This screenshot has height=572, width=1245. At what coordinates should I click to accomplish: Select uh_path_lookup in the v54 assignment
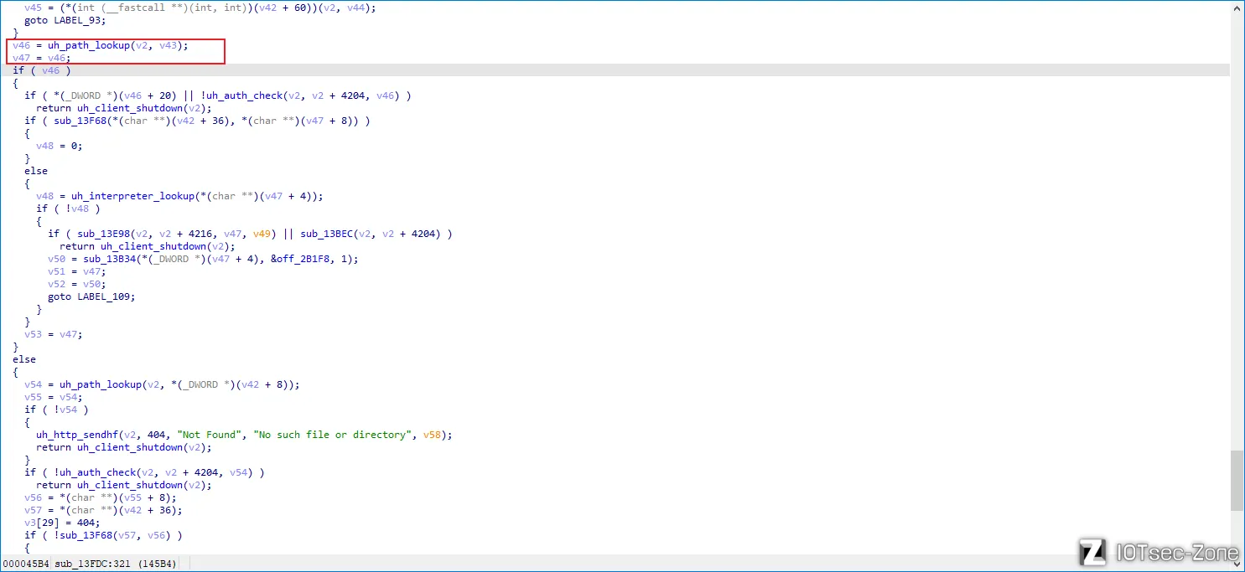coord(101,384)
